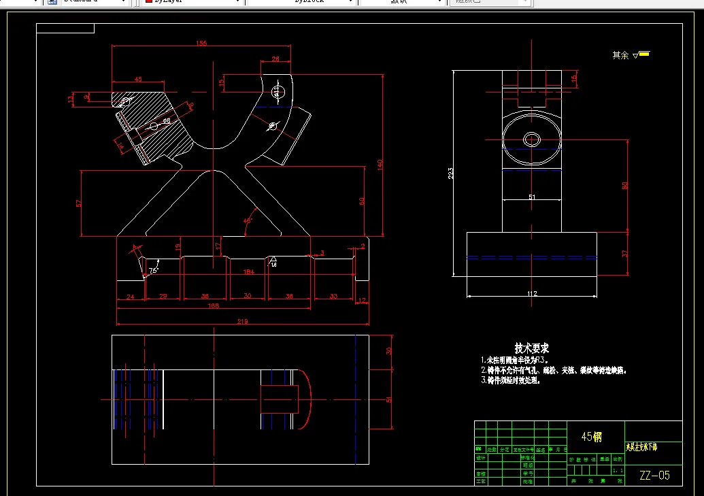The height and width of the screenshot is (496, 704).
Task: Click the 19 vertical dimension
Action: click(178, 247)
